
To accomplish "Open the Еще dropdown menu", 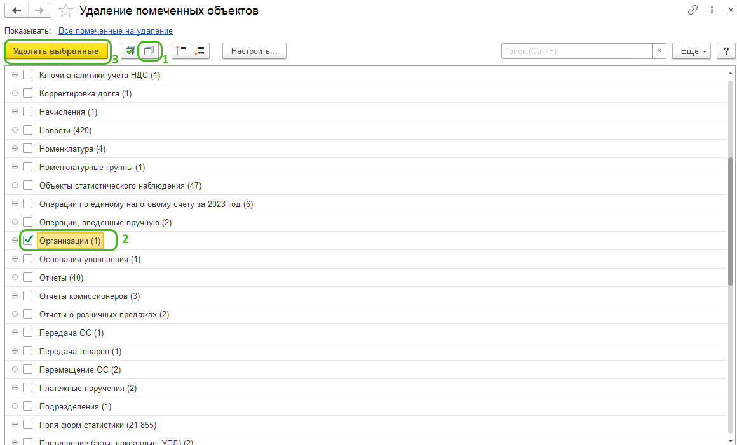I will pos(691,51).
